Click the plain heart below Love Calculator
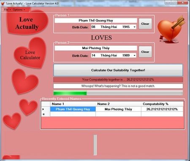Screen dimensions: 190x161 click(x=25, y=81)
